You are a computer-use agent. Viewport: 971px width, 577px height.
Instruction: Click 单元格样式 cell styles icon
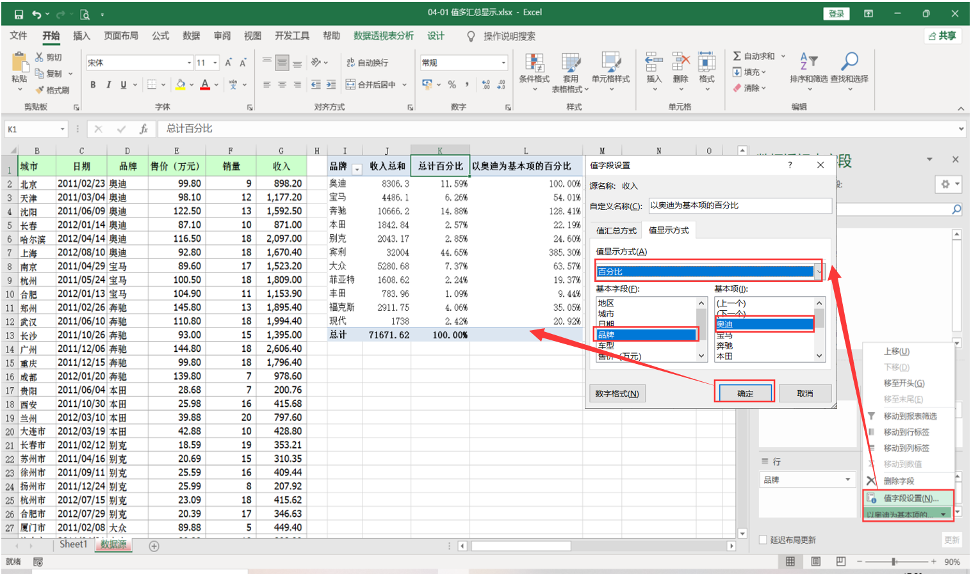[x=610, y=72]
